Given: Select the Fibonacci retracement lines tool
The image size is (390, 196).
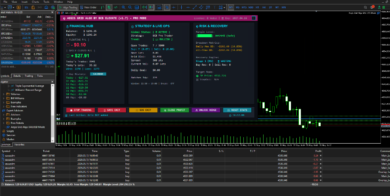Looking at the screenshot, I should click(208, 8).
